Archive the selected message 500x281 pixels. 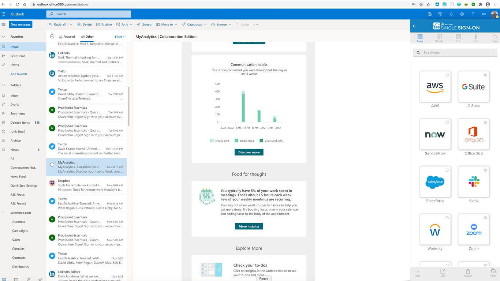[104, 25]
